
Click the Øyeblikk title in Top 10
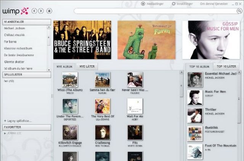click(x=211, y=128)
